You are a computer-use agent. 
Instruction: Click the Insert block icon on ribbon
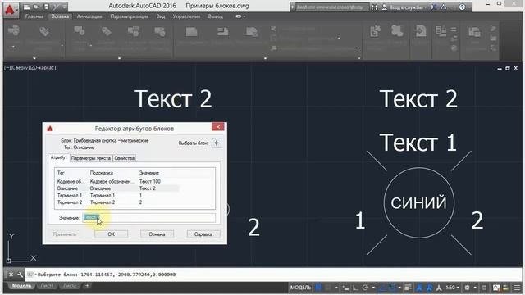click(14, 31)
